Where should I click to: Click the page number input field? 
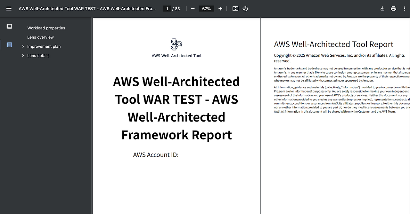[x=167, y=9]
